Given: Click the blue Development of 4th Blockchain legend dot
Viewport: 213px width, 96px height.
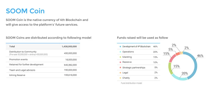Looking at the screenshot, I should (120, 47).
